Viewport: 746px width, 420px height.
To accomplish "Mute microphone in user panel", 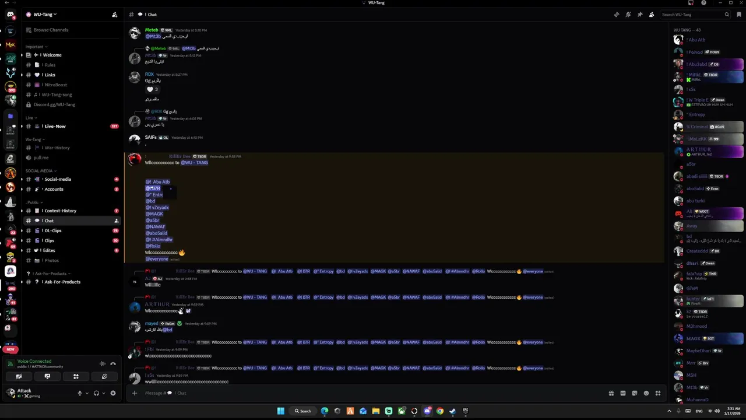I will (80, 393).
